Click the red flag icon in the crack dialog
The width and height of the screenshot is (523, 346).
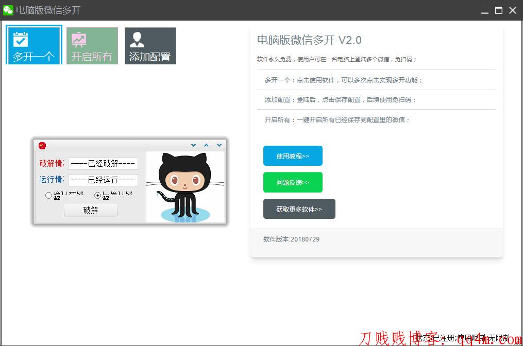coord(42,145)
